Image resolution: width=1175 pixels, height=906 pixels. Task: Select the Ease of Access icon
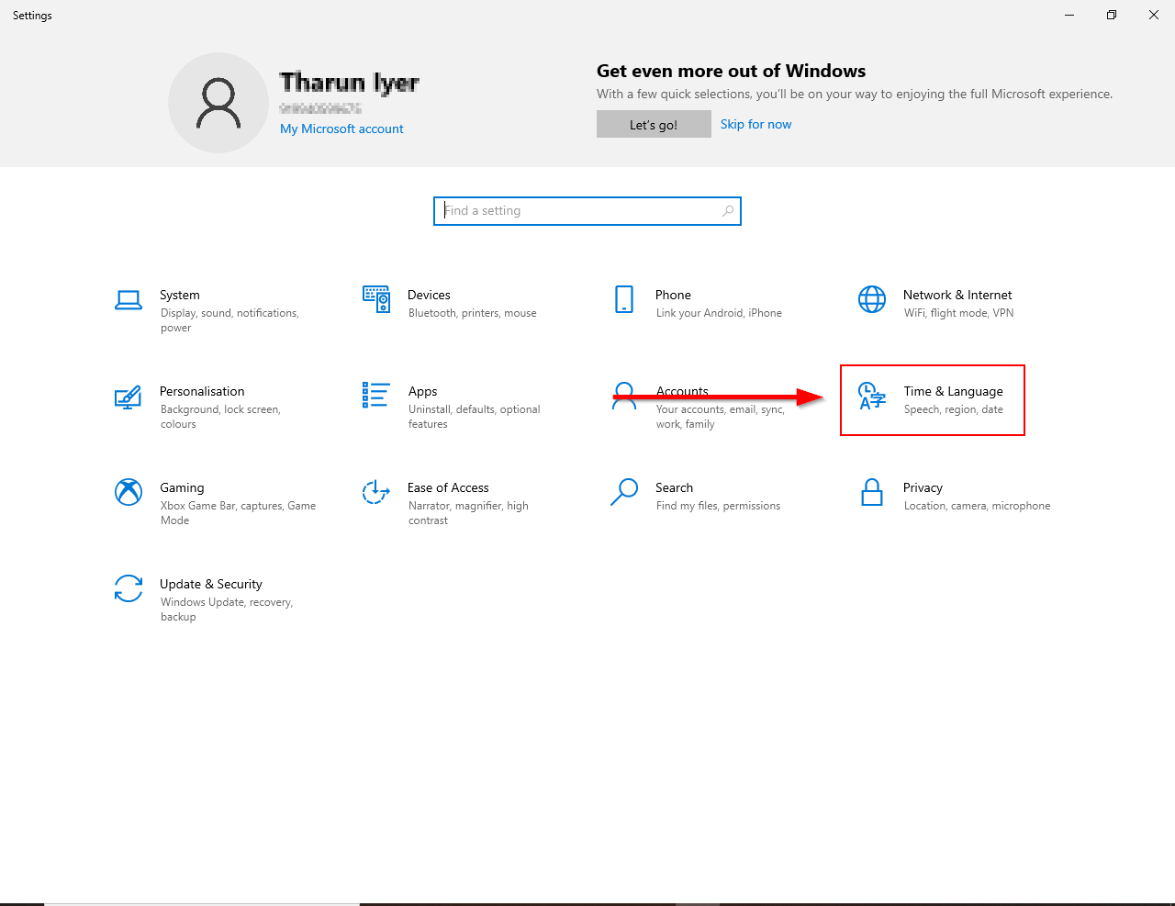[376, 492]
